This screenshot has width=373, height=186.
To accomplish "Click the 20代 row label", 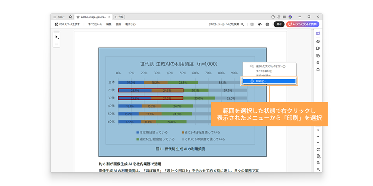I will [111, 90].
